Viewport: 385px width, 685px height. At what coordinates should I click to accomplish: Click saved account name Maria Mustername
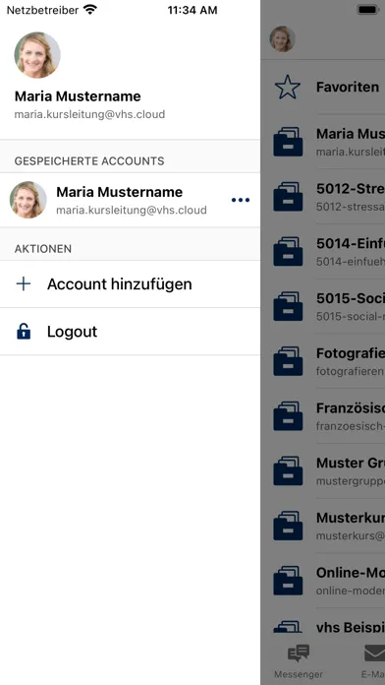(x=120, y=192)
